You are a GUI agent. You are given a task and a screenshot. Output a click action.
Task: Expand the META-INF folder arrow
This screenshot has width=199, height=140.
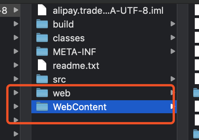pos(173,51)
